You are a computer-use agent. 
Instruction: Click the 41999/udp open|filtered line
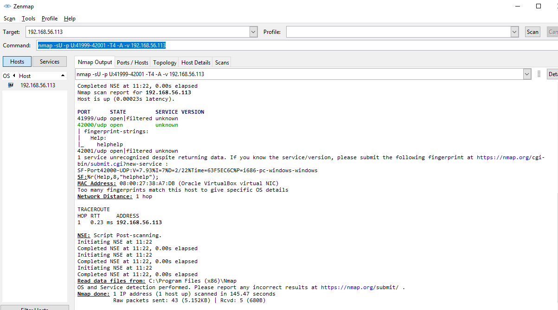click(x=128, y=118)
